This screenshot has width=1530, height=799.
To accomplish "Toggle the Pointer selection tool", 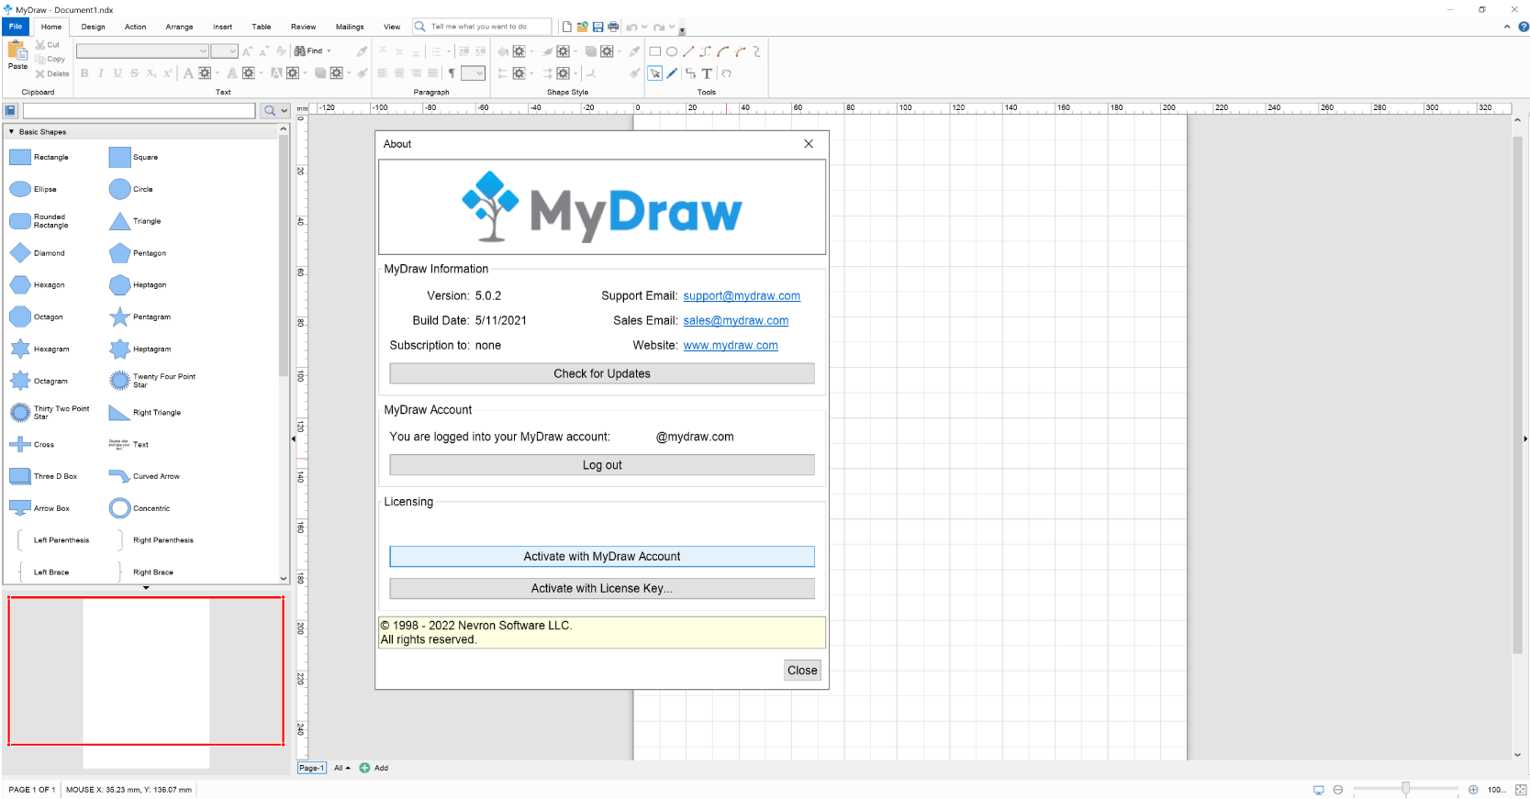I will pyautogui.click(x=655, y=73).
